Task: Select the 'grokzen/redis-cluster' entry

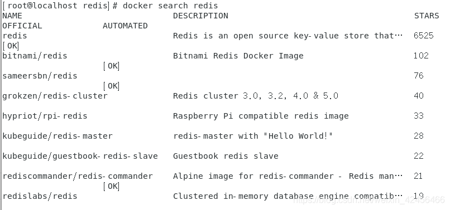Action: click(x=55, y=96)
